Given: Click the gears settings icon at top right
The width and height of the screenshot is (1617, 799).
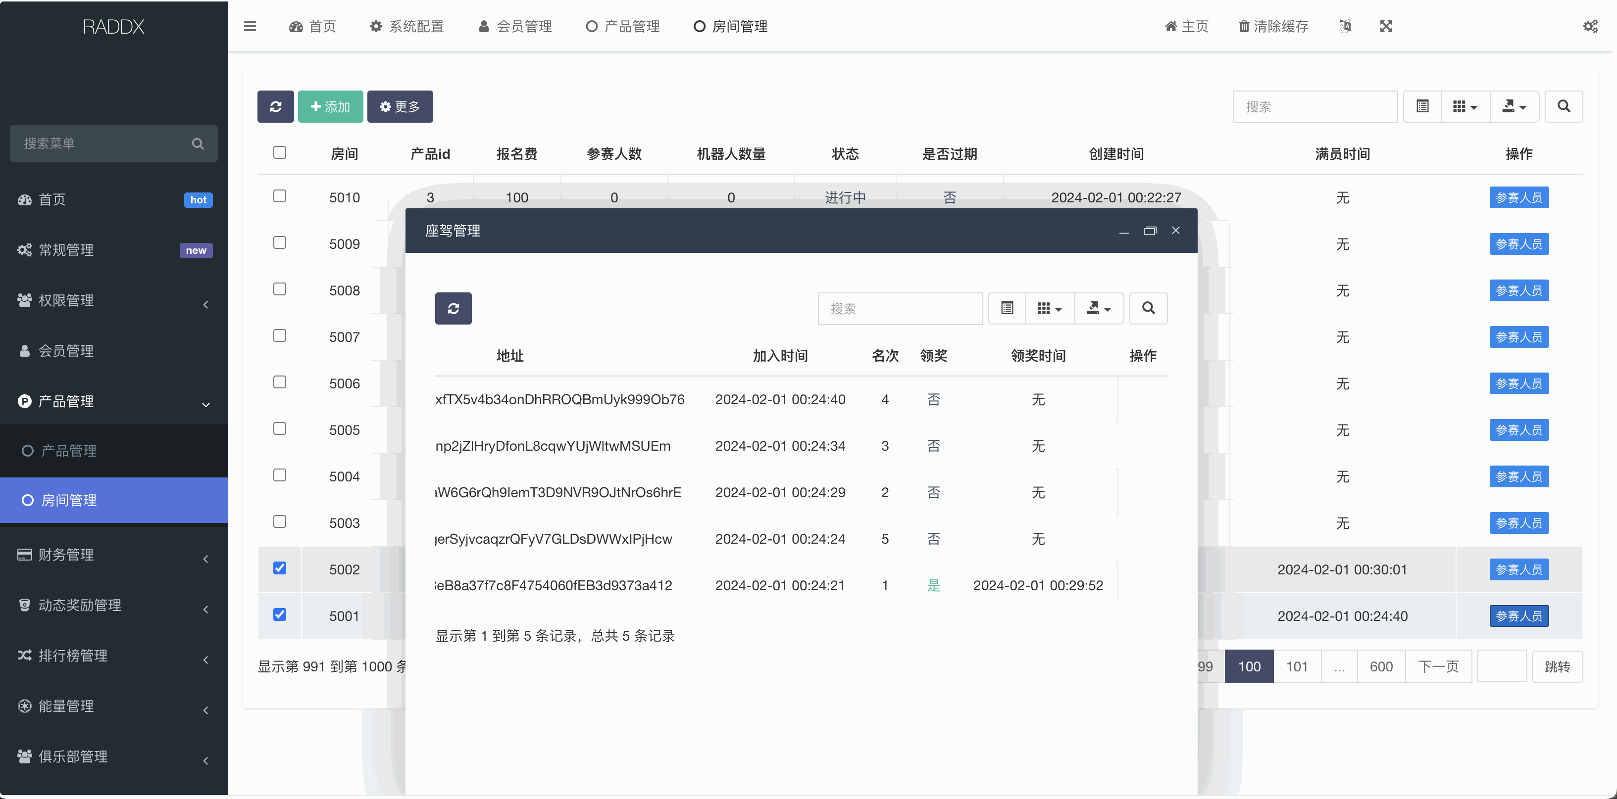Looking at the screenshot, I should 1591,26.
